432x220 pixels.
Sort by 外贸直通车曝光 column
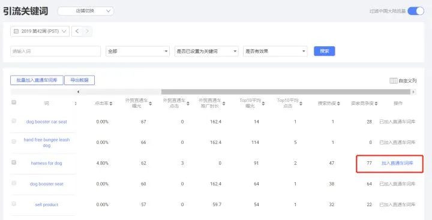point(151,104)
